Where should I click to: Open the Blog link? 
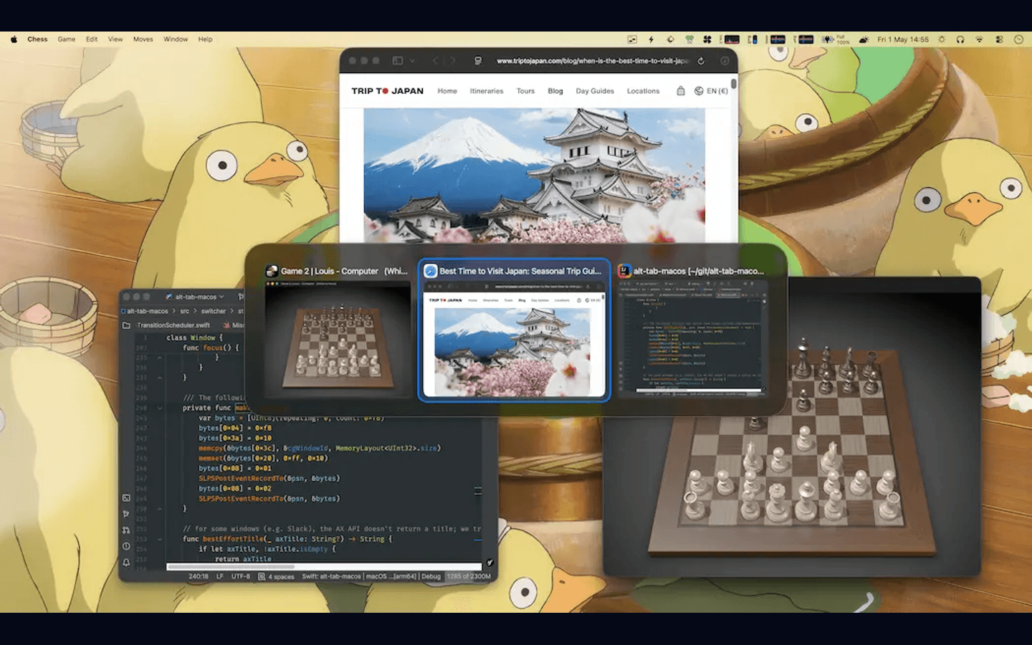[555, 91]
